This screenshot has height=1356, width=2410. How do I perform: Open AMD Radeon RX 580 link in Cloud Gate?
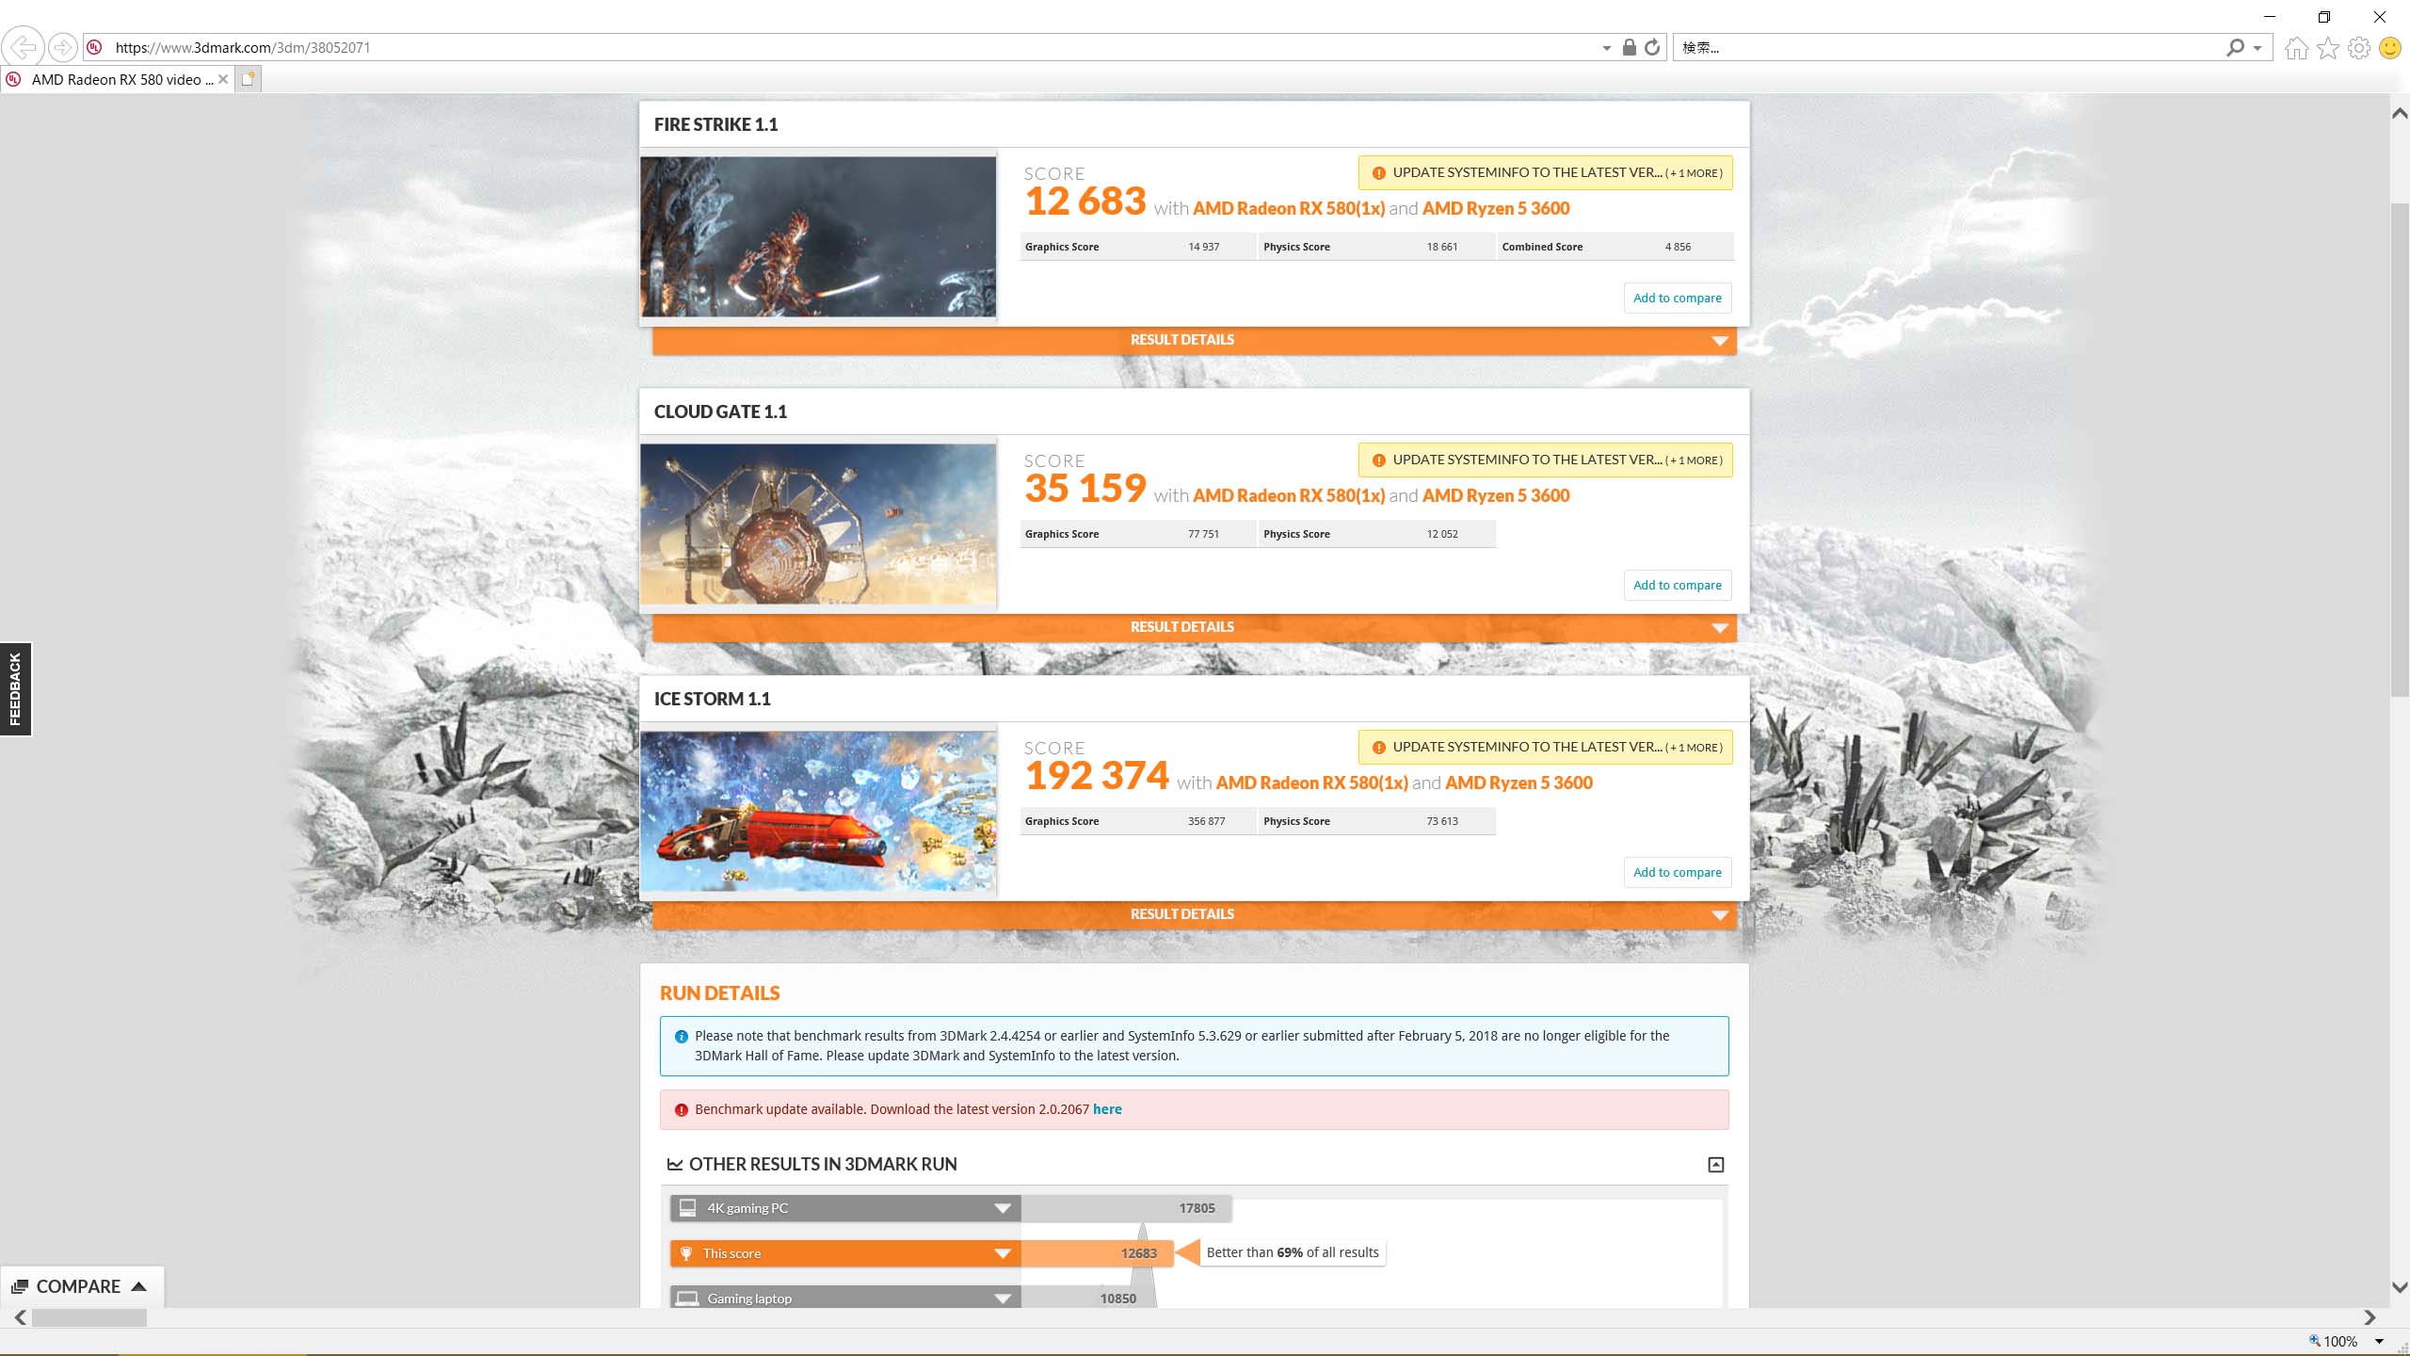pyautogui.click(x=1288, y=495)
